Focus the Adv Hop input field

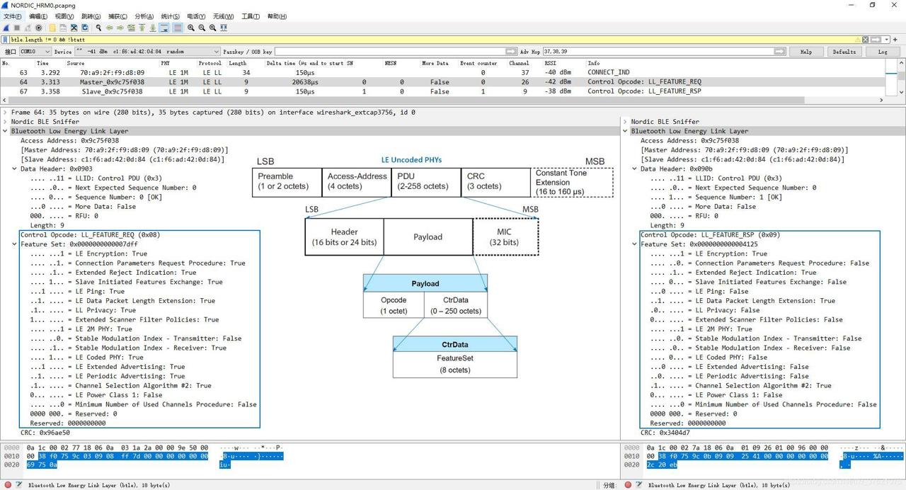click(x=658, y=52)
